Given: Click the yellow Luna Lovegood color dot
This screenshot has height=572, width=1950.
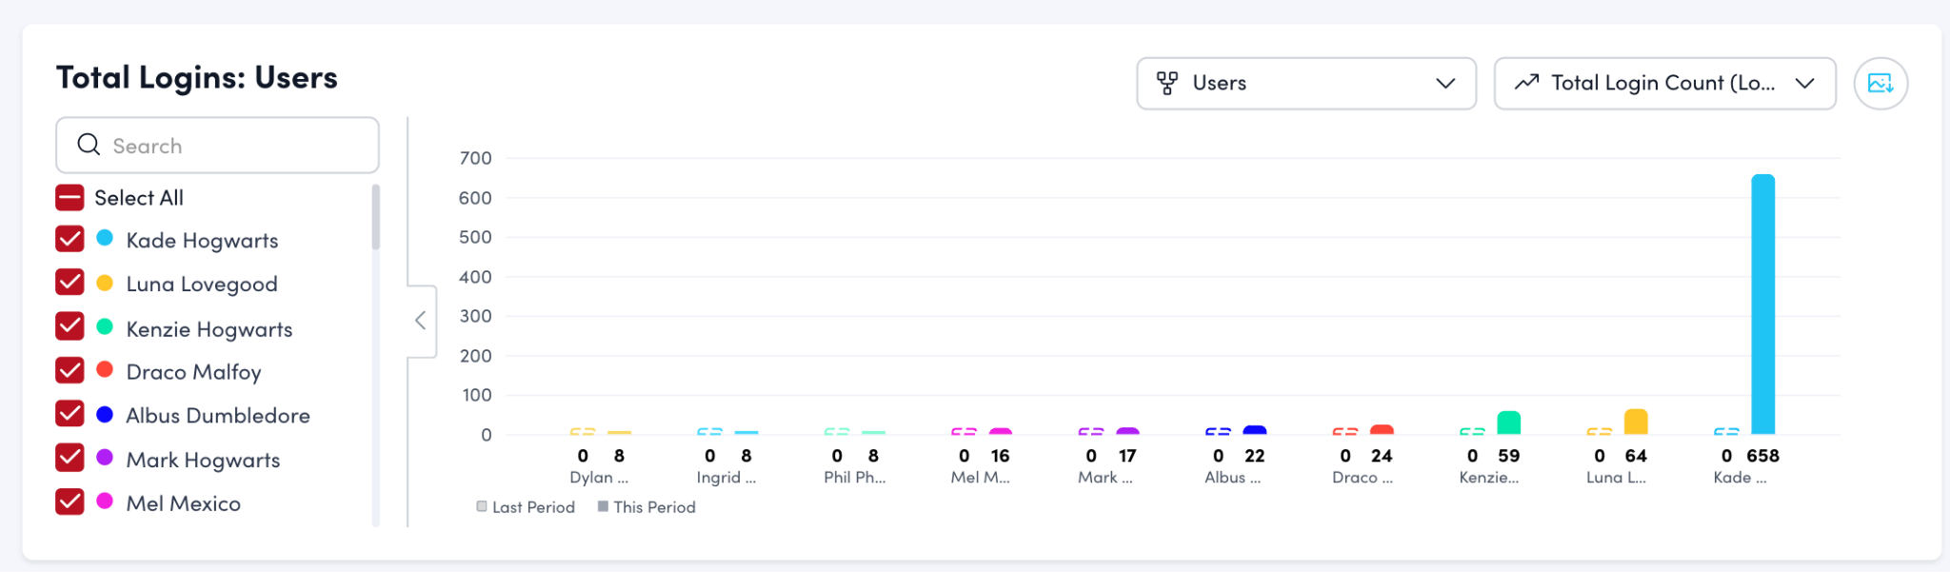Looking at the screenshot, I should pyautogui.click(x=105, y=283).
